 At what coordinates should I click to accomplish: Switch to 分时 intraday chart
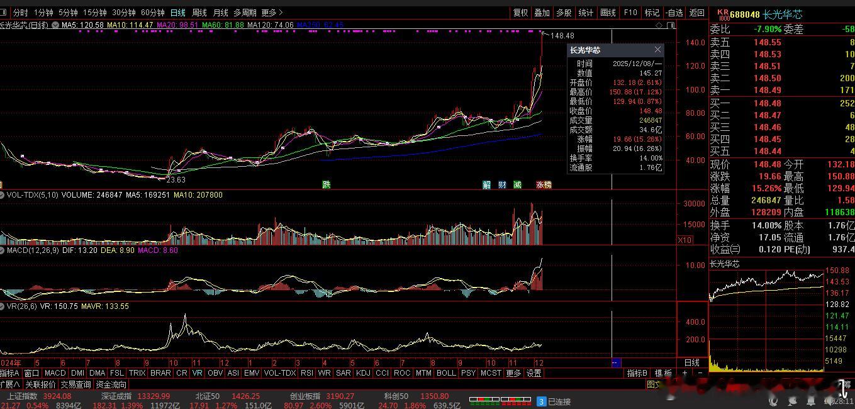pos(21,13)
